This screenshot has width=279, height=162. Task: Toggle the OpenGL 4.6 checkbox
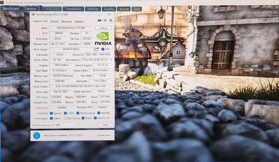pyautogui.click(x=95, y=118)
